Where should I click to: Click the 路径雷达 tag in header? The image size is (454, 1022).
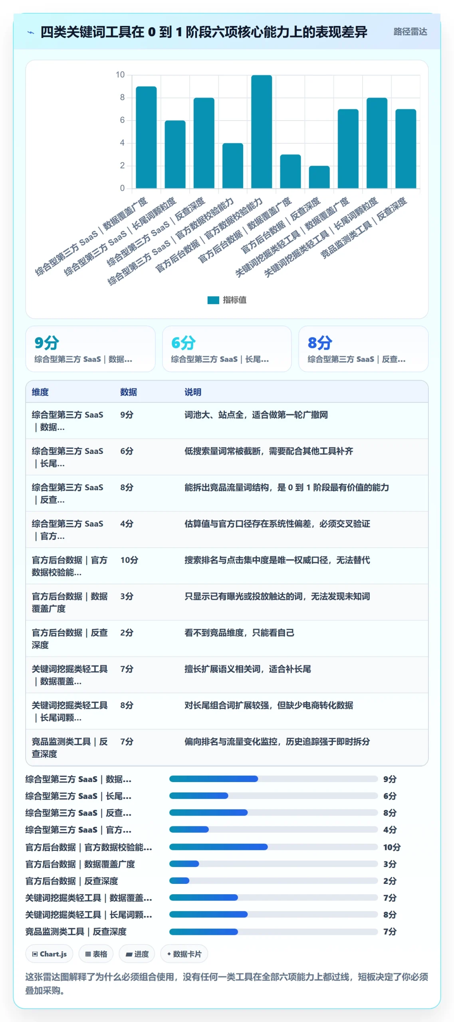tap(410, 32)
